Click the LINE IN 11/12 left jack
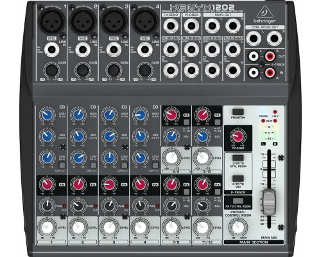321x257 pixels. (x=233, y=49)
